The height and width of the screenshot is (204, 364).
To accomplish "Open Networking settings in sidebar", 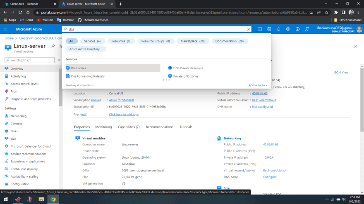I will pyautogui.click(x=18, y=116).
